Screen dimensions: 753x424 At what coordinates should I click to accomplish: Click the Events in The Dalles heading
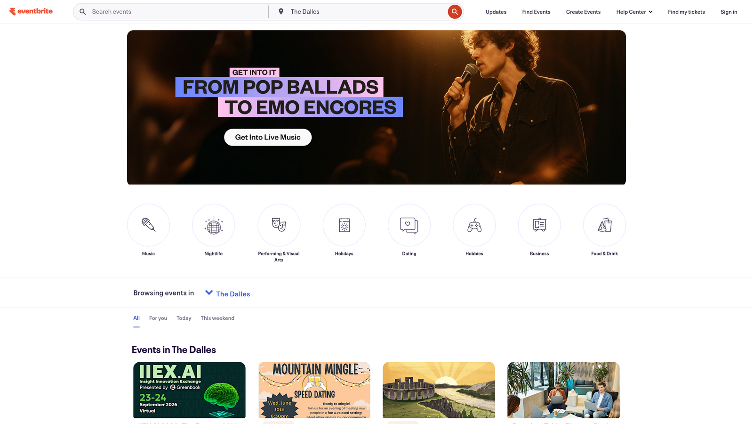point(174,350)
